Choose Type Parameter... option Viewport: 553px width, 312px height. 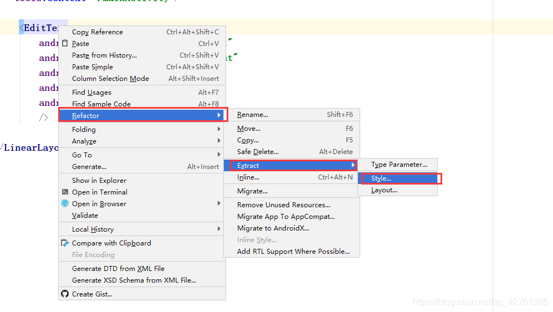click(399, 165)
